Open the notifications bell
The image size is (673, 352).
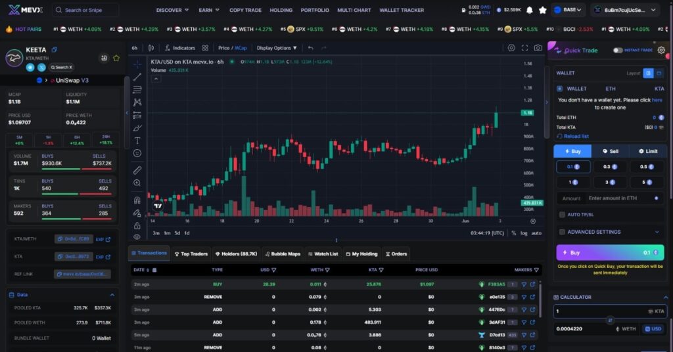(x=530, y=10)
